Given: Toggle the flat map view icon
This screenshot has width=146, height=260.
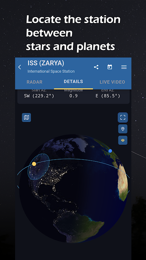Looking at the screenshot, I should coord(26,117).
